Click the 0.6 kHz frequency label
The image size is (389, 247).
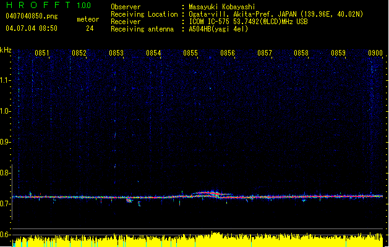point(6,235)
